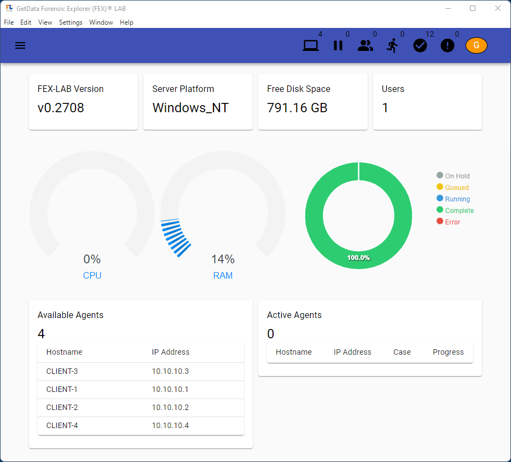Open the Help menu
Viewport: 511px width, 462px height.
tap(126, 22)
